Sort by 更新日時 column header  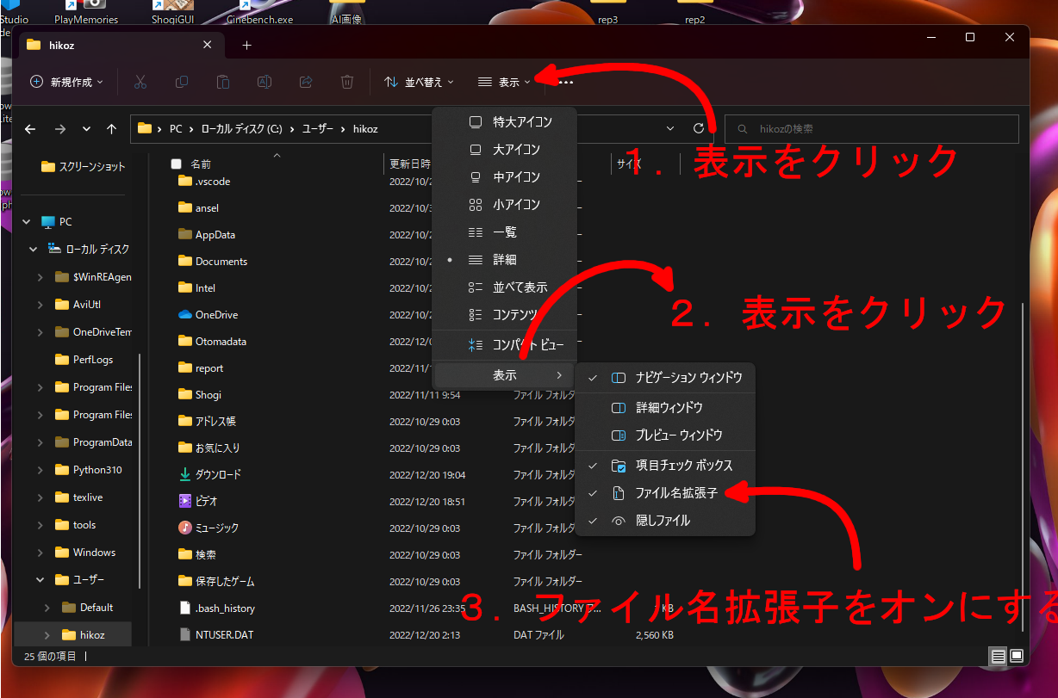[410, 164]
